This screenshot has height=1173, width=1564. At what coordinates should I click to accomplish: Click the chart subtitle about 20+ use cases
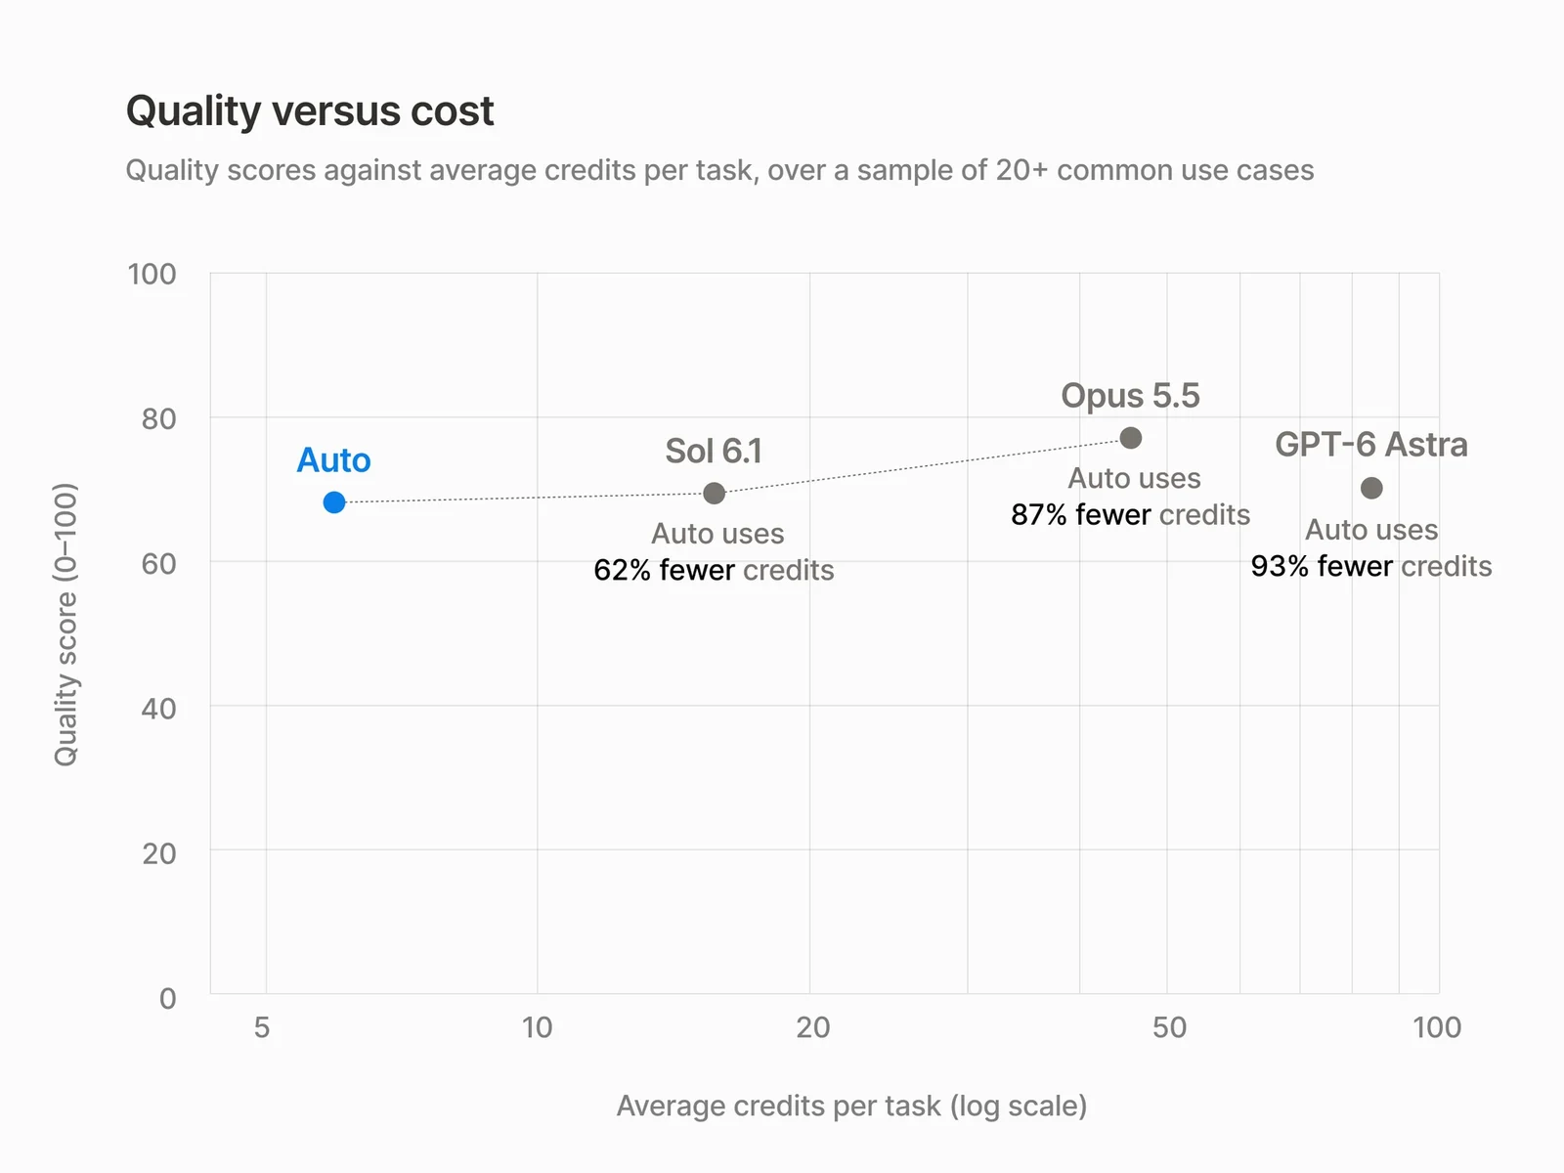point(719,170)
